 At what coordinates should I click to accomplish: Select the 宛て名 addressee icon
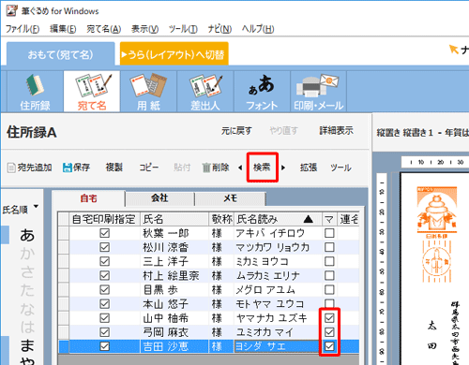pyautogui.click(x=92, y=92)
